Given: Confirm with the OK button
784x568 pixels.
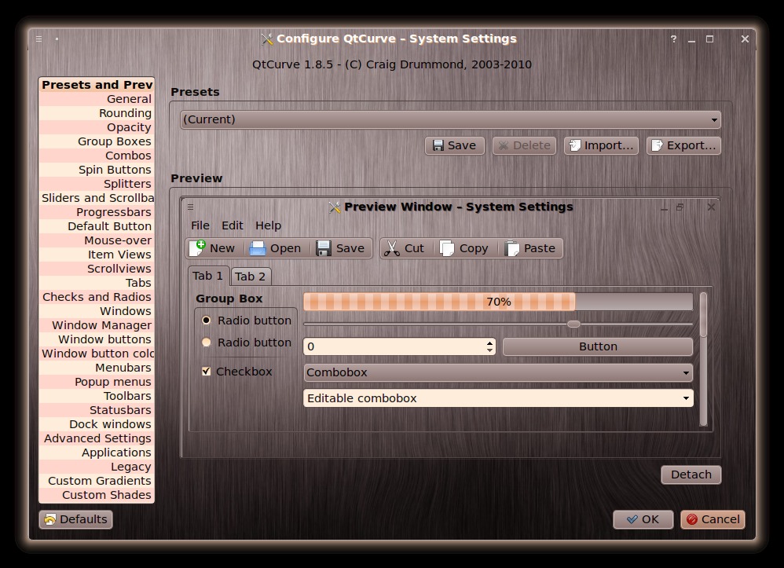Looking at the screenshot, I should pyautogui.click(x=643, y=519).
